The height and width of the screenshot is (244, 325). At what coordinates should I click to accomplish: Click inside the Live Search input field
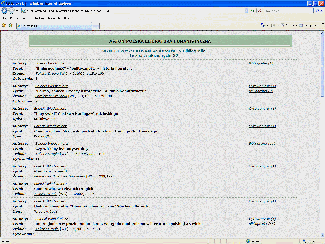pos(288,11)
